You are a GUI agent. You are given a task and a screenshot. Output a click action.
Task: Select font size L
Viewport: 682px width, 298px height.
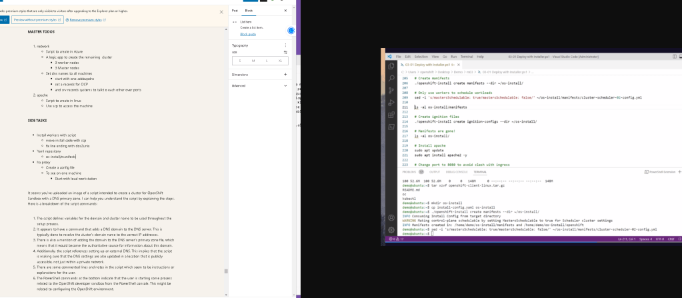(267, 61)
